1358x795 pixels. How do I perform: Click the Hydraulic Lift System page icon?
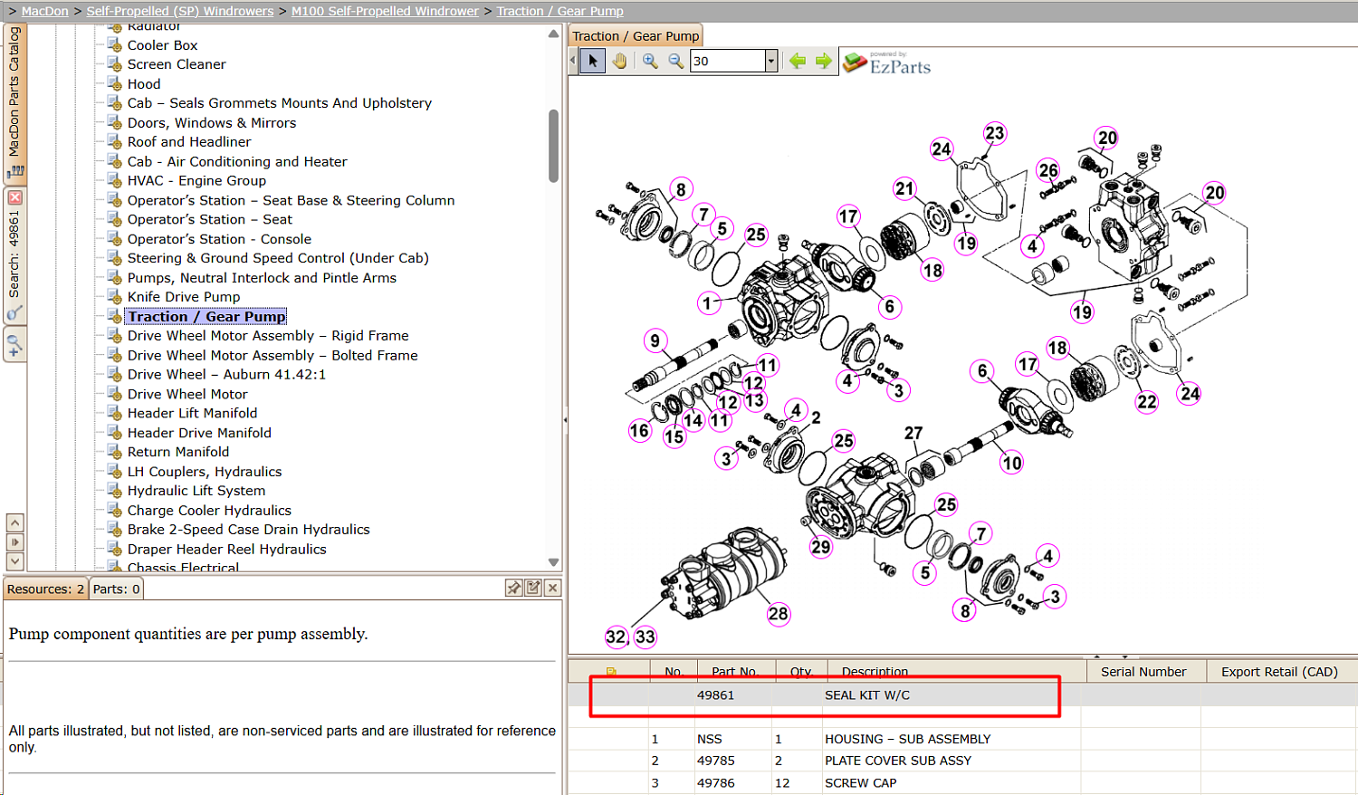pos(115,491)
